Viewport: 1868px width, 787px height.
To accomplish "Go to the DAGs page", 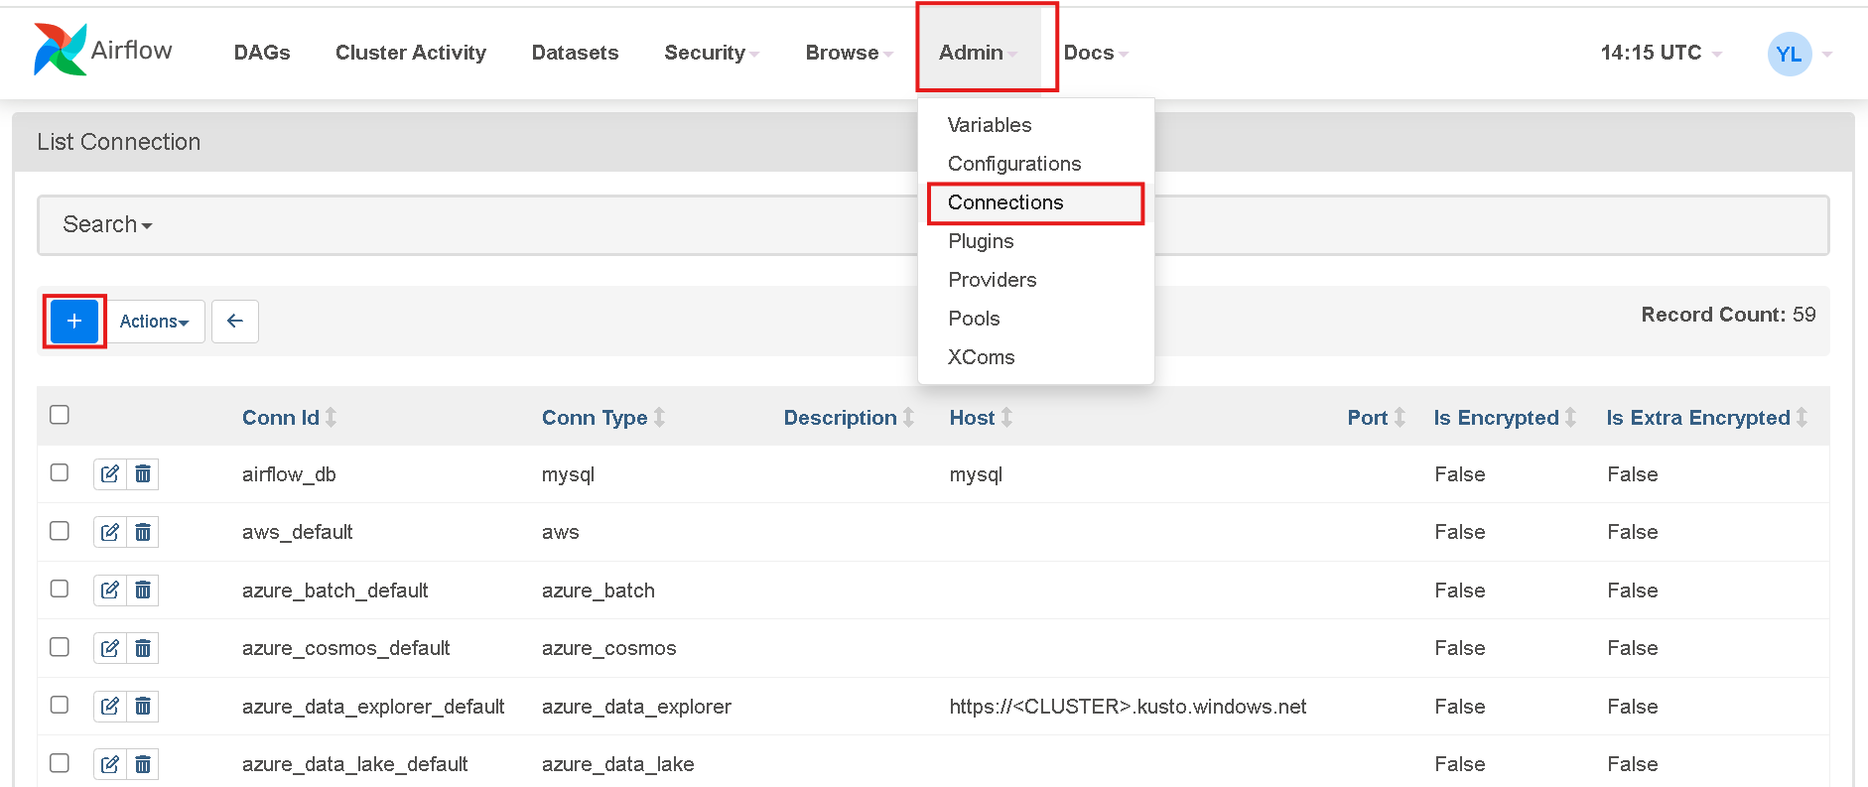I will pos(262,53).
